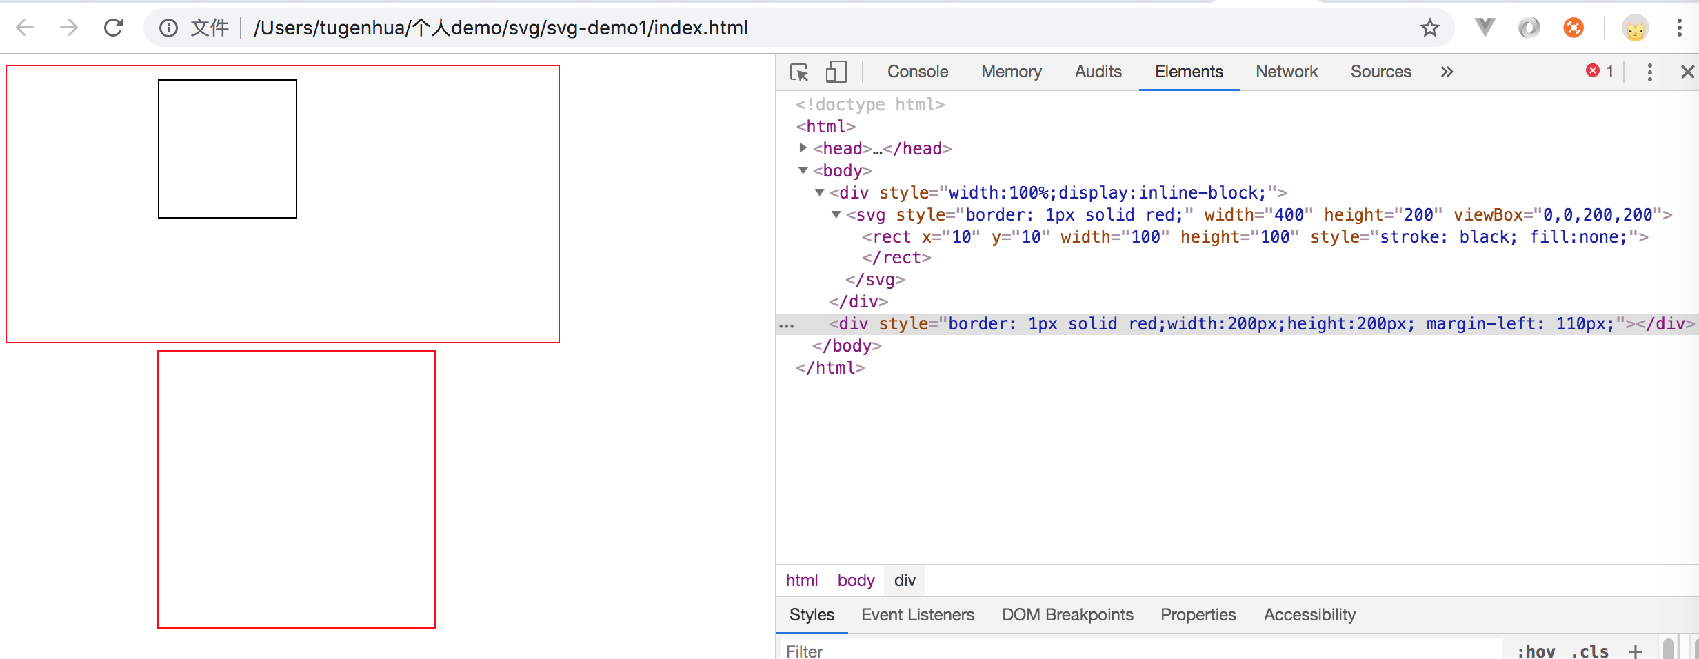Switch to the Sources tab
The width and height of the screenshot is (1699, 659).
point(1381,72)
